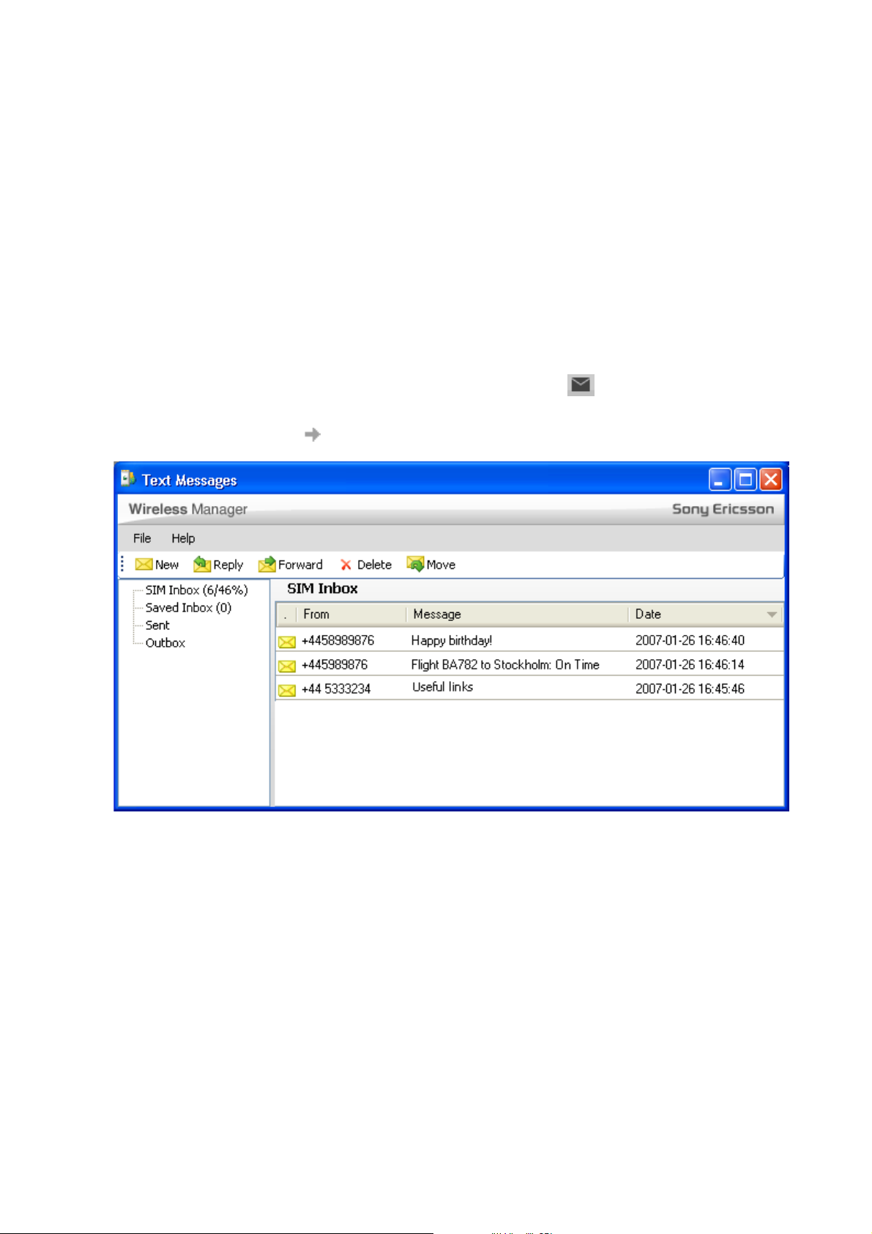Select sender +4458989876

point(338,641)
